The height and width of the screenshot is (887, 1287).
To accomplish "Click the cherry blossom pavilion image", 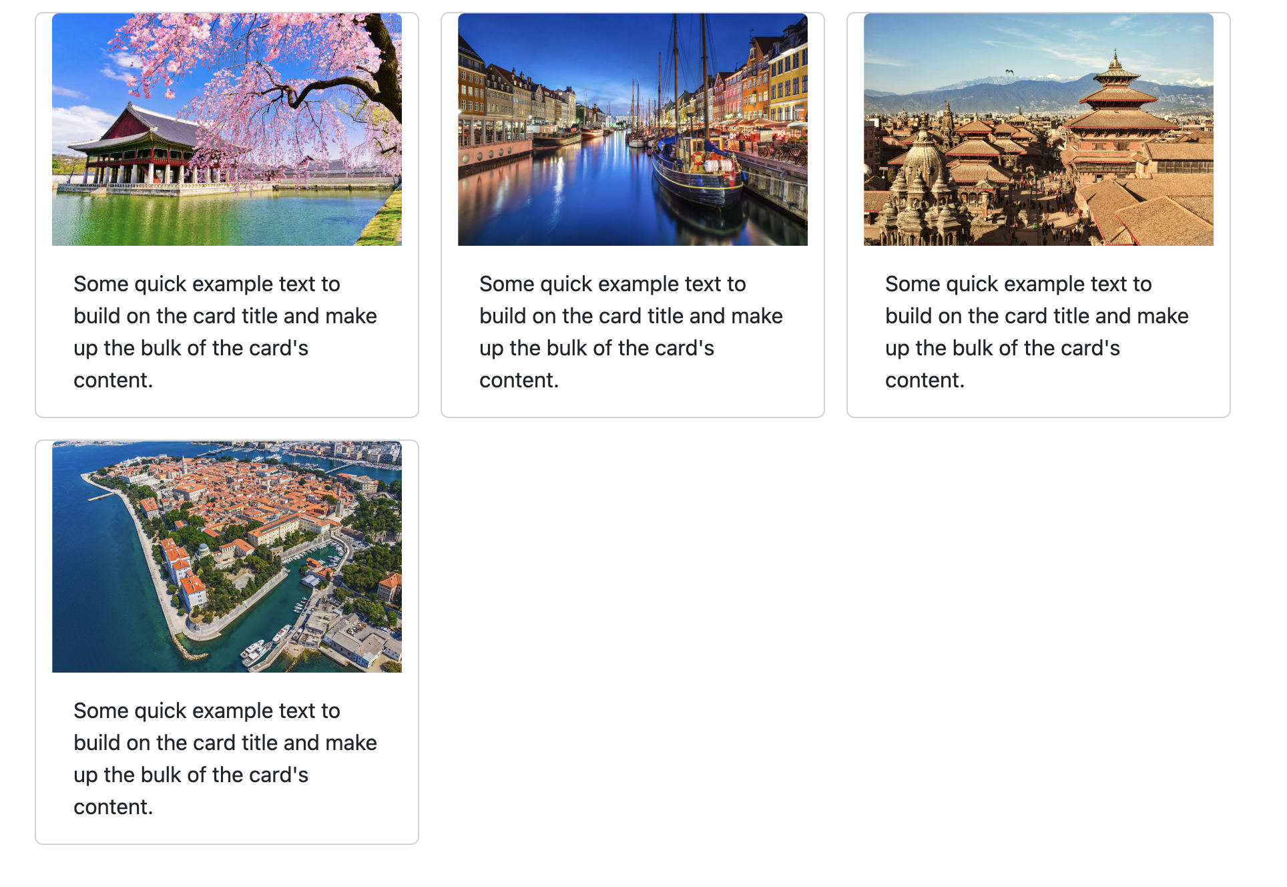I will pyautogui.click(x=227, y=130).
